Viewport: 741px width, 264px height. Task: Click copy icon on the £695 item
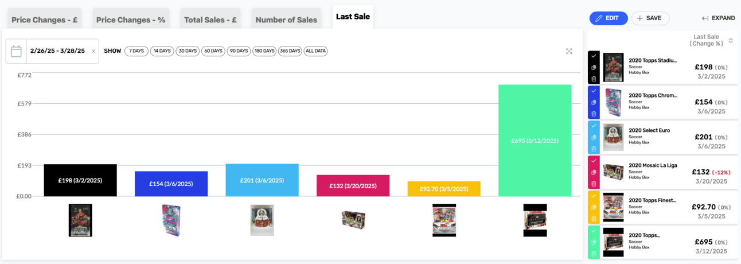click(594, 242)
